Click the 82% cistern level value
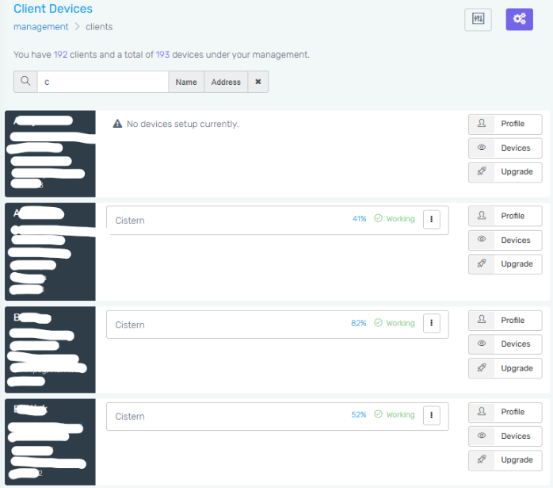The image size is (553, 488). pyautogui.click(x=359, y=323)
